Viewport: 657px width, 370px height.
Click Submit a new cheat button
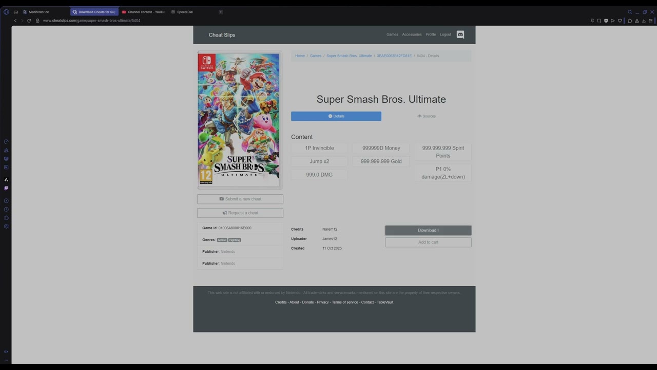coord(240,199)
